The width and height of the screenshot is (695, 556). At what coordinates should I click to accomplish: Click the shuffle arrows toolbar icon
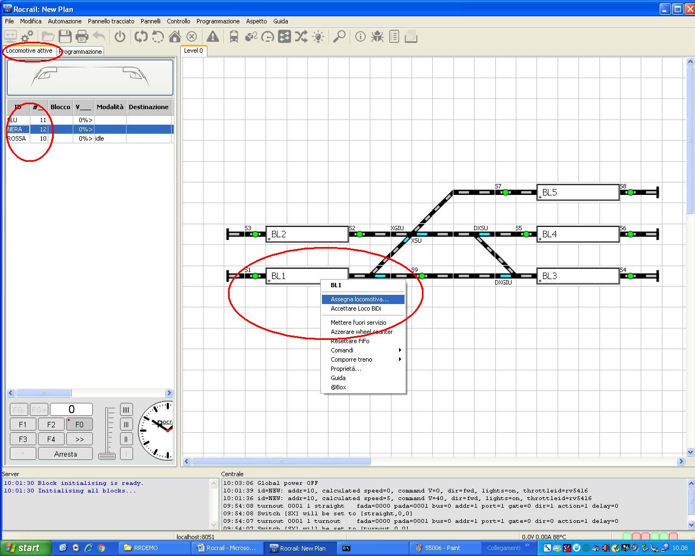tap(301, 36)
